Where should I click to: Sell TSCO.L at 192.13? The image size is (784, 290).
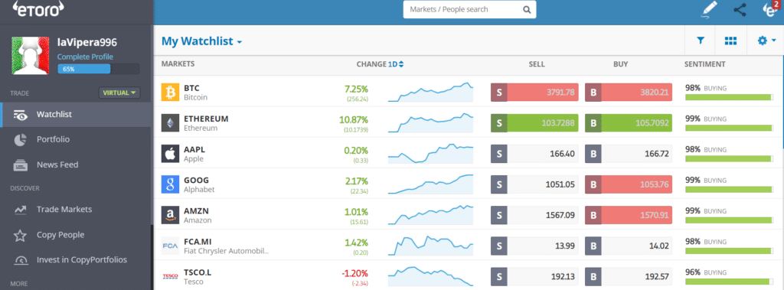coord(534,276)
